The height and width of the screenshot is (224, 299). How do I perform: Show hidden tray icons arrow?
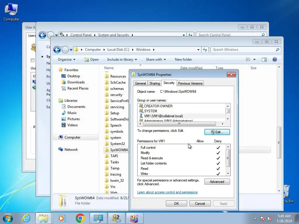coord(255,218)
